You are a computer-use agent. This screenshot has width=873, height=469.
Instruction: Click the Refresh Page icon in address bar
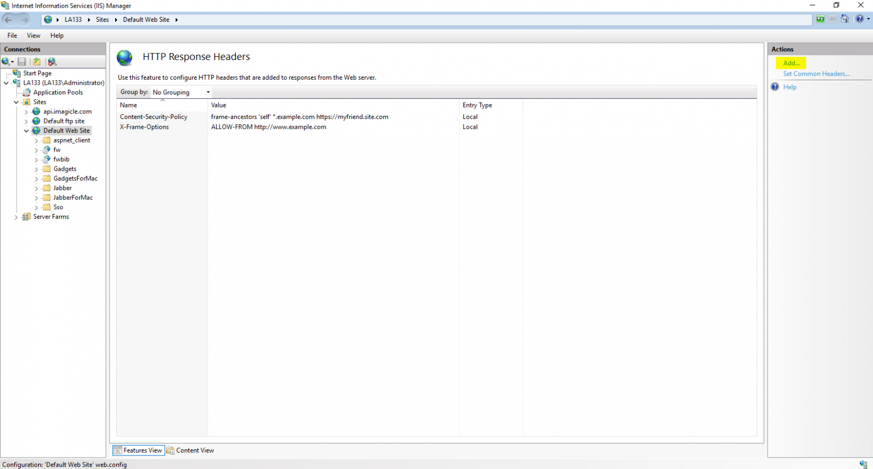820,19
